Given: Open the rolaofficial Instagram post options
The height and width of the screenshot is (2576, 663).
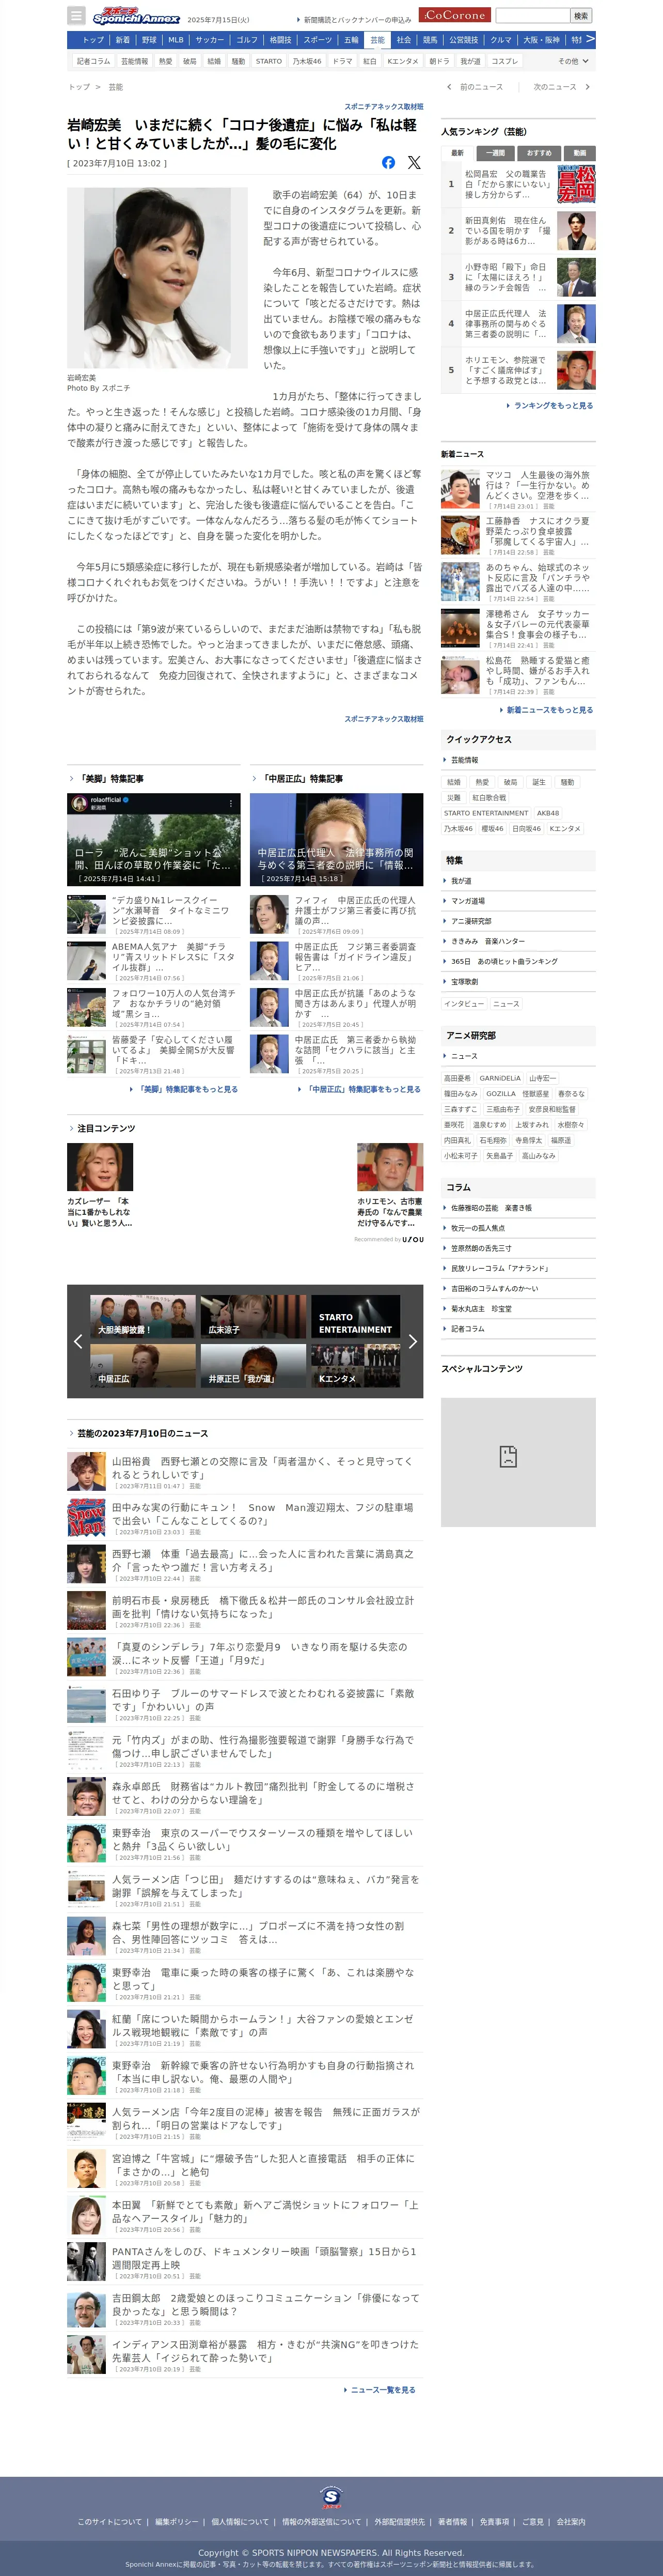Looking at the screenshot, I should click(231, 803).
